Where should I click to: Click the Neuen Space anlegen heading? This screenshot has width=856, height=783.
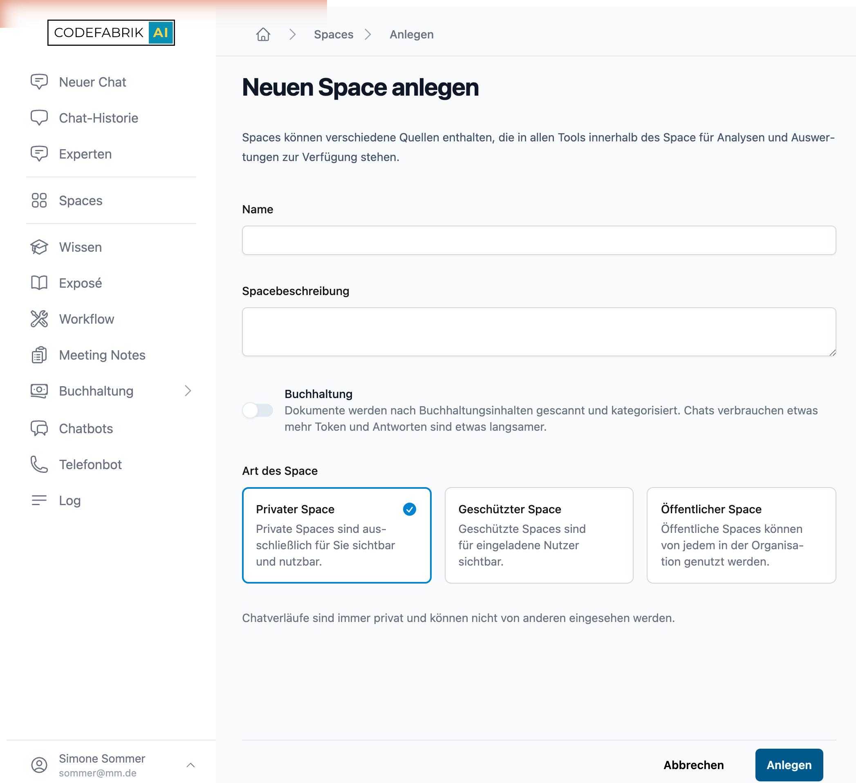click(360, 87)
